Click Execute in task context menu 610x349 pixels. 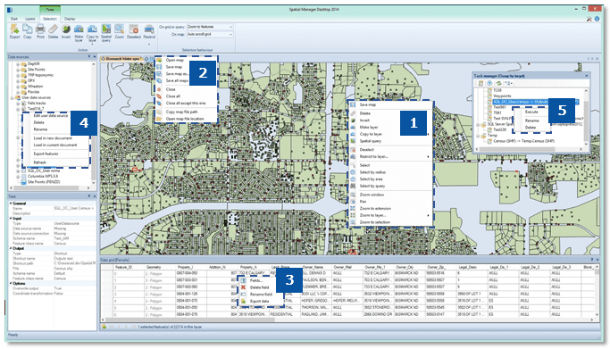pyautogui.click(x=531, y=112)
